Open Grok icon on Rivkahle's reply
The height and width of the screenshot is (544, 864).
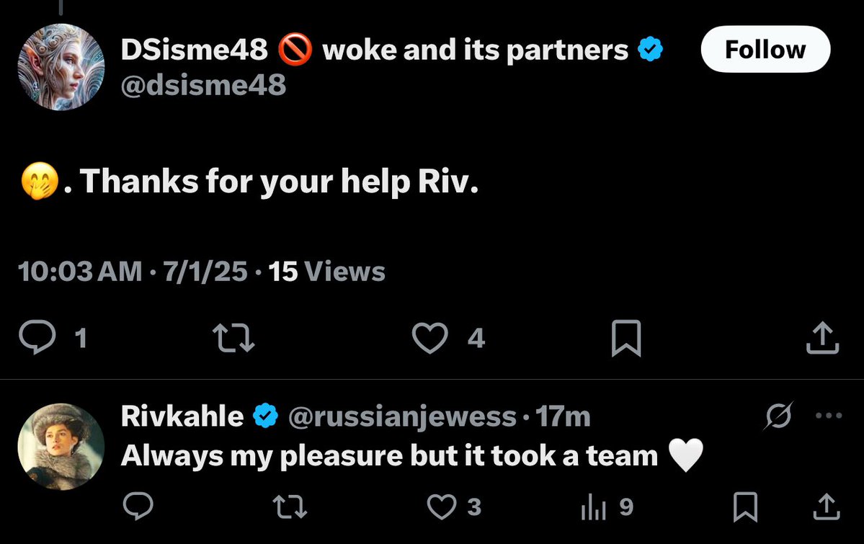click(779, 416)
